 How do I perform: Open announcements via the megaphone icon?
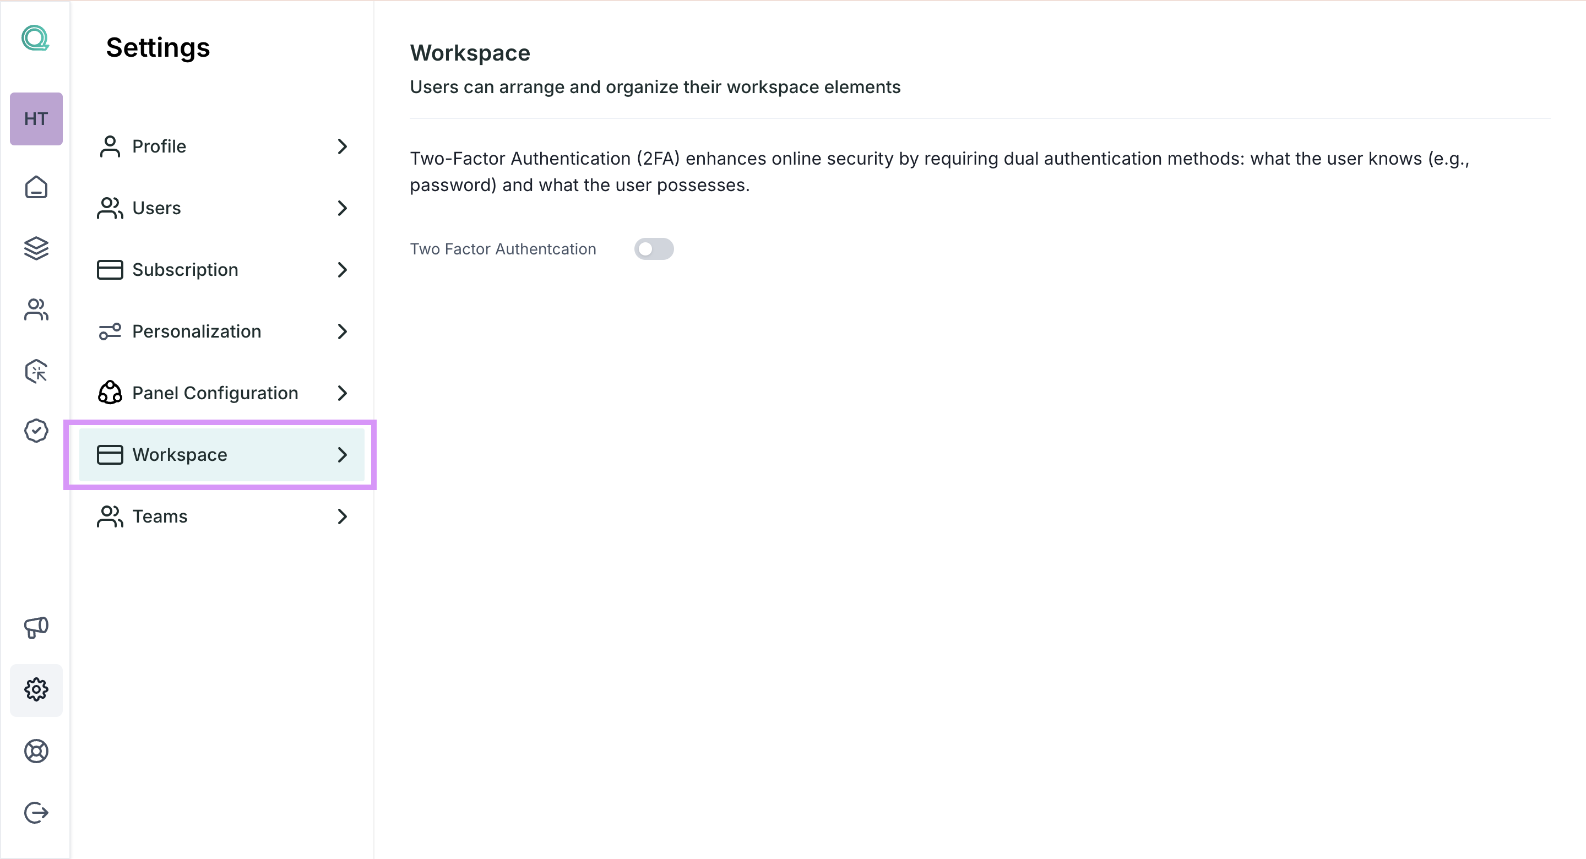pos(36,628)
